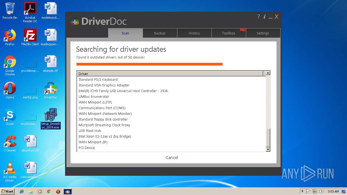
Task: Click the Driver column header
Action: pyautogui.click(x=170, y=73)
